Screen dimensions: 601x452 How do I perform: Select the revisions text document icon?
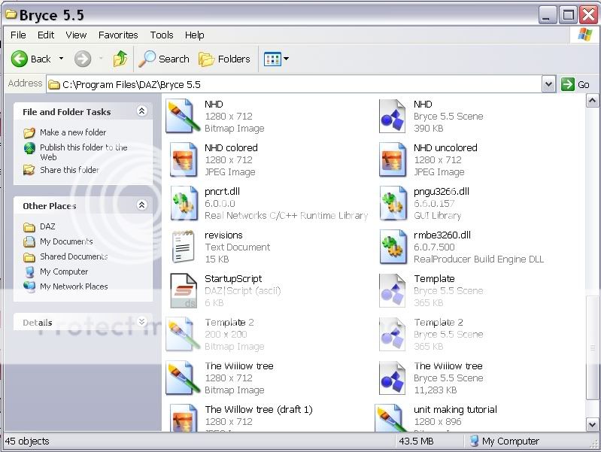click(183, 247)
